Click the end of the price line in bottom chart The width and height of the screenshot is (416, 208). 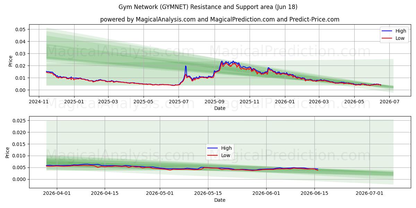(318, 170)
